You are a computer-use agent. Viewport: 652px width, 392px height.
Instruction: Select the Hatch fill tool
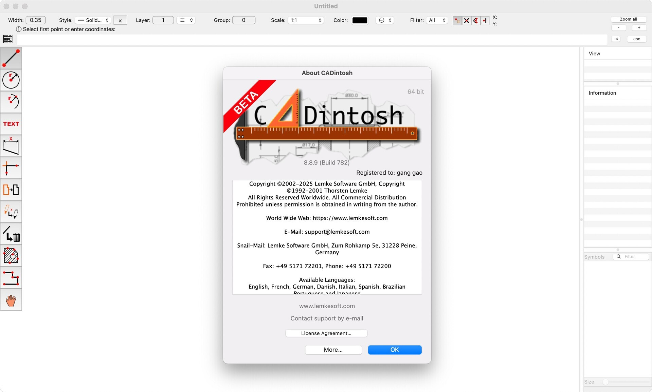coord(11,256)
